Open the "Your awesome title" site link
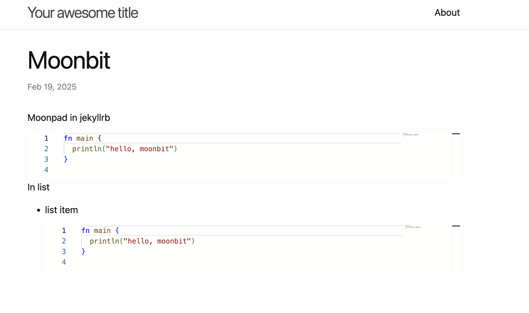 [x=83, y=13]
